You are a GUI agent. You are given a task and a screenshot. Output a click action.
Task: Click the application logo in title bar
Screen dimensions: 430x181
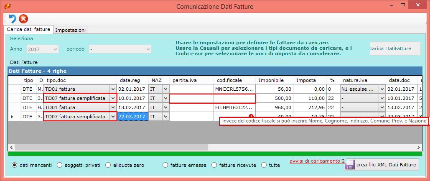click(x=7, y=6)
